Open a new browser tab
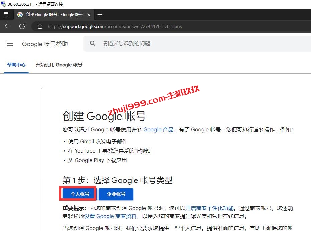Viewport: 311px width, 231px height. coord(100,15)
